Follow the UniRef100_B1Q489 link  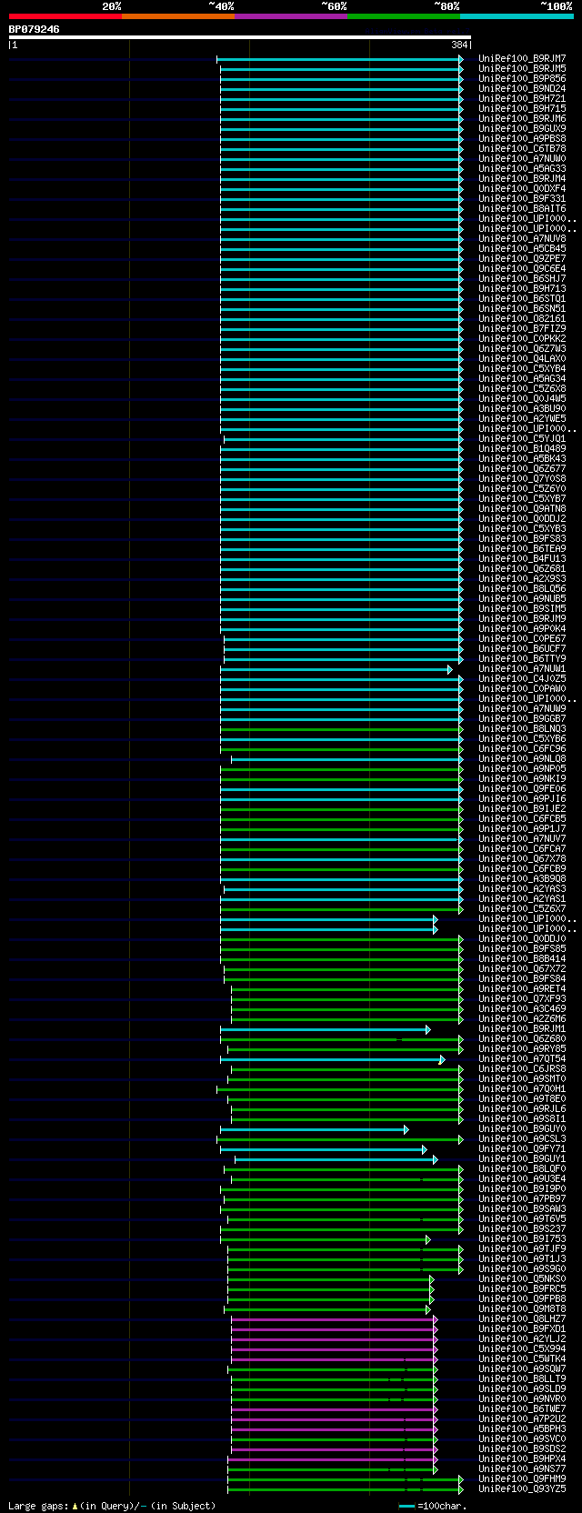522,449
